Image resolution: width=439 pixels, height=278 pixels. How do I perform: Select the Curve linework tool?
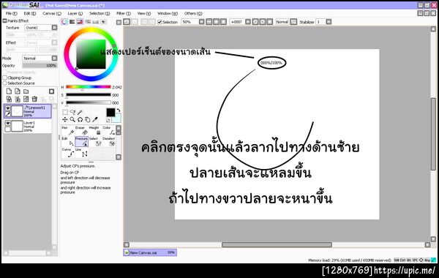coord(67,153)
